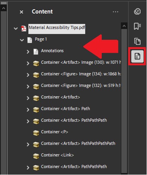The width and height of the screenshot is (147, 175).
Task: Select 'Container <Link>' text
Action: point(57,155)
